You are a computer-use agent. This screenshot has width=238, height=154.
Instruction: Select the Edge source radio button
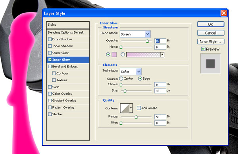(x=140, y=79)
